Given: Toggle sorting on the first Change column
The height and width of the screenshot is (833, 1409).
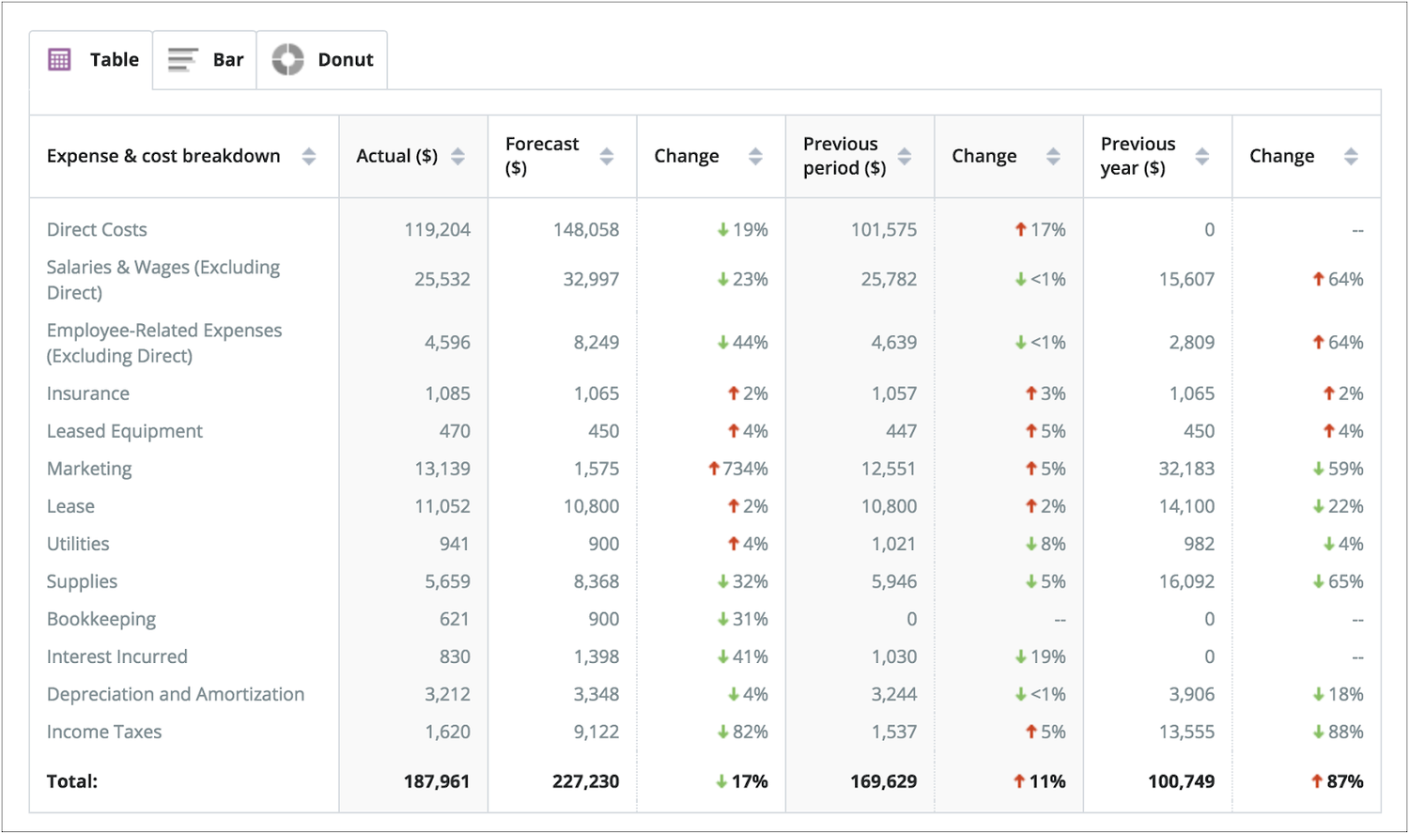Looking at the screenshot, I should 756,157.
